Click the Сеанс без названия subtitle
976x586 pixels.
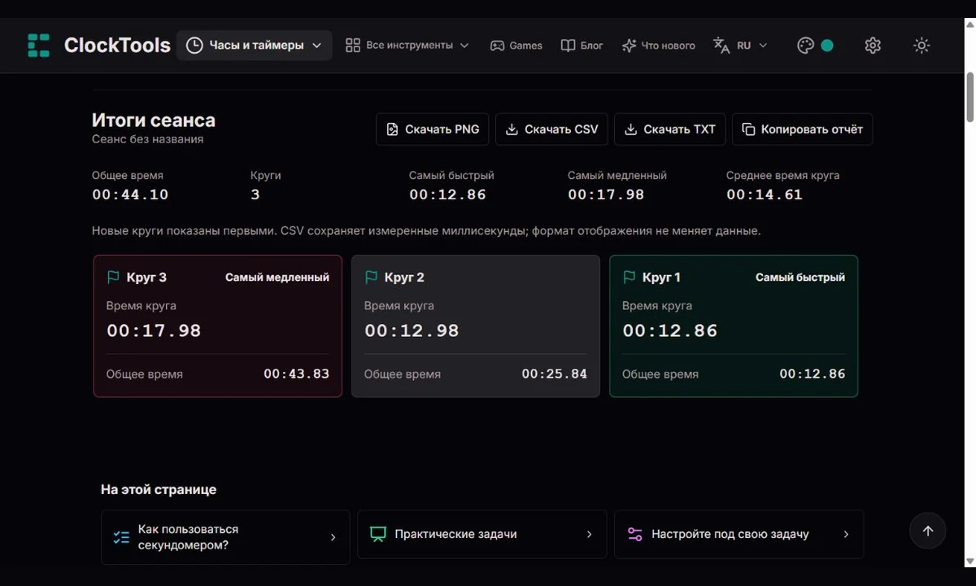[x=147, y=139]
